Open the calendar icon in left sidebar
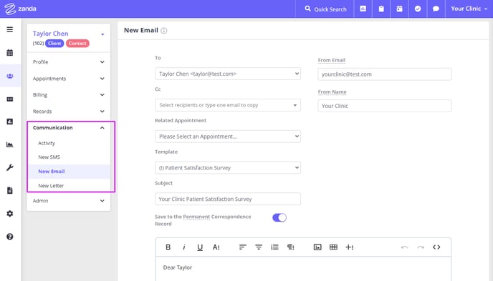Viewport: 493px width, 281px height. (10, 53)
